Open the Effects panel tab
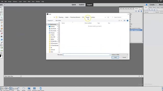163x91 pixels. (x=151, y=7)
